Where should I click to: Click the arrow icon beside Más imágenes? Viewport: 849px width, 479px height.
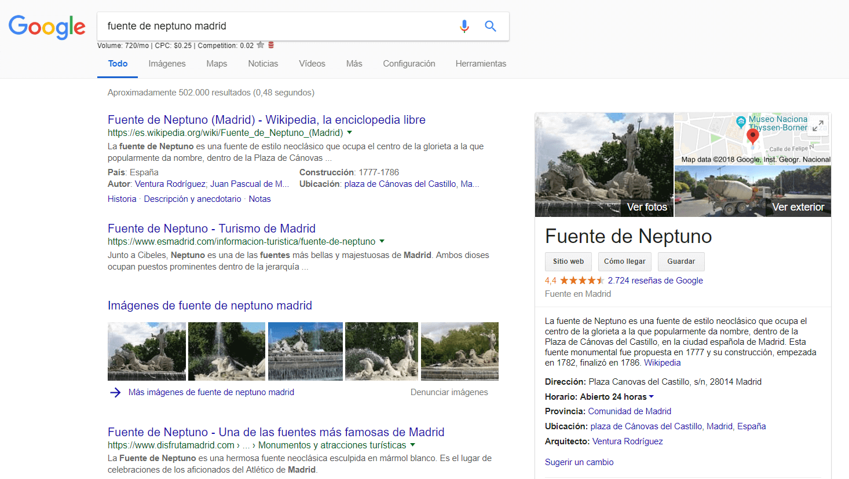(x=115, y=393)
